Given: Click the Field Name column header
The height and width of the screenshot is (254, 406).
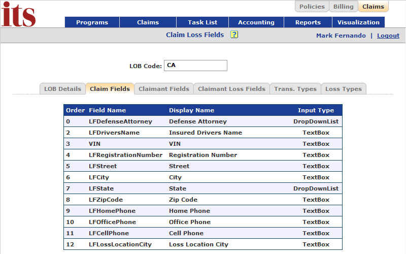Looking at the screenshot, I should 107,110.
